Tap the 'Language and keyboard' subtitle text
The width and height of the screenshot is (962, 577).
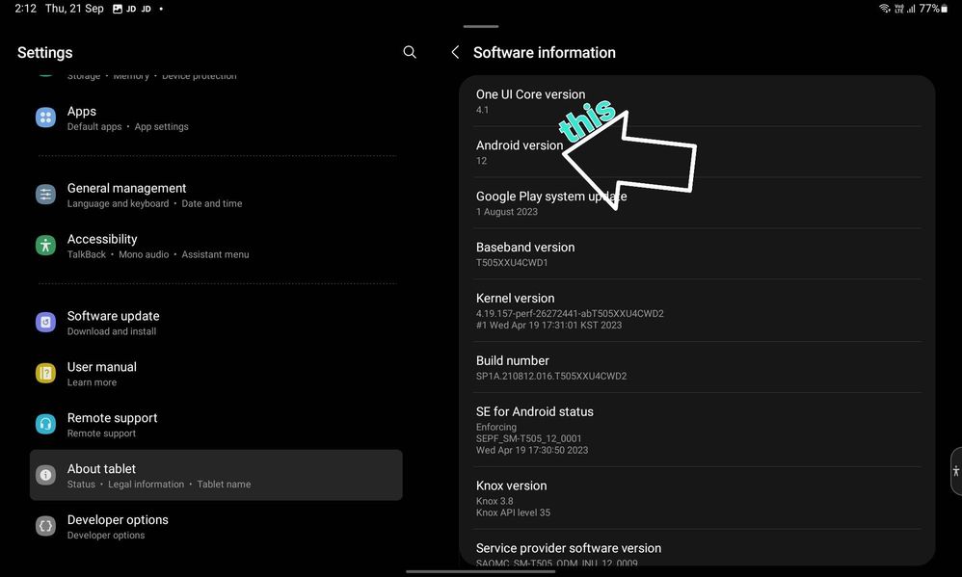(x=118, y=203)
